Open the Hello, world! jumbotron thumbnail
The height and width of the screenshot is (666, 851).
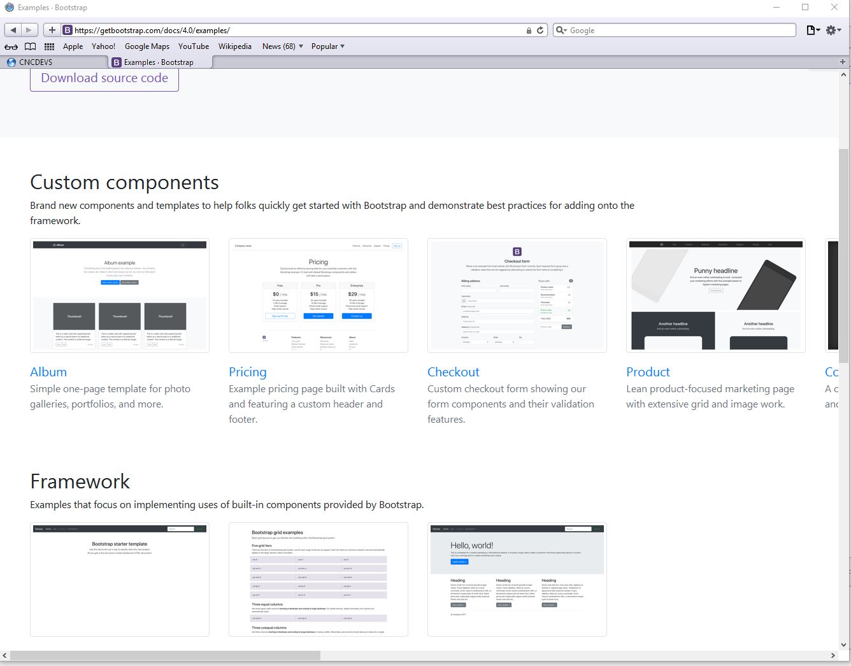click(x=517, y=579)
